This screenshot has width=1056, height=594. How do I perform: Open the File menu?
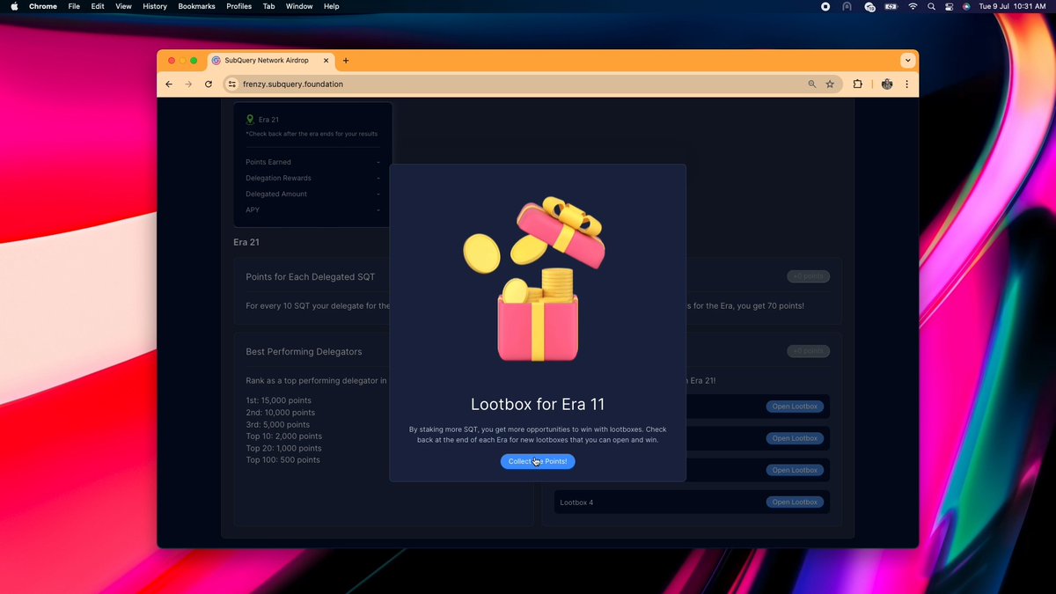pos(74,6)
